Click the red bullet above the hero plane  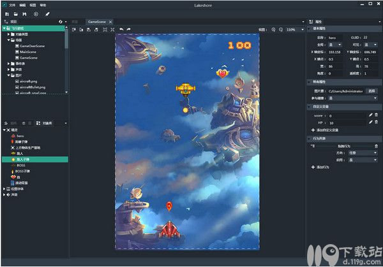click(x=169, y=206)
